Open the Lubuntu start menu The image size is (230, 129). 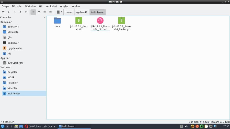tap(3, 126)
